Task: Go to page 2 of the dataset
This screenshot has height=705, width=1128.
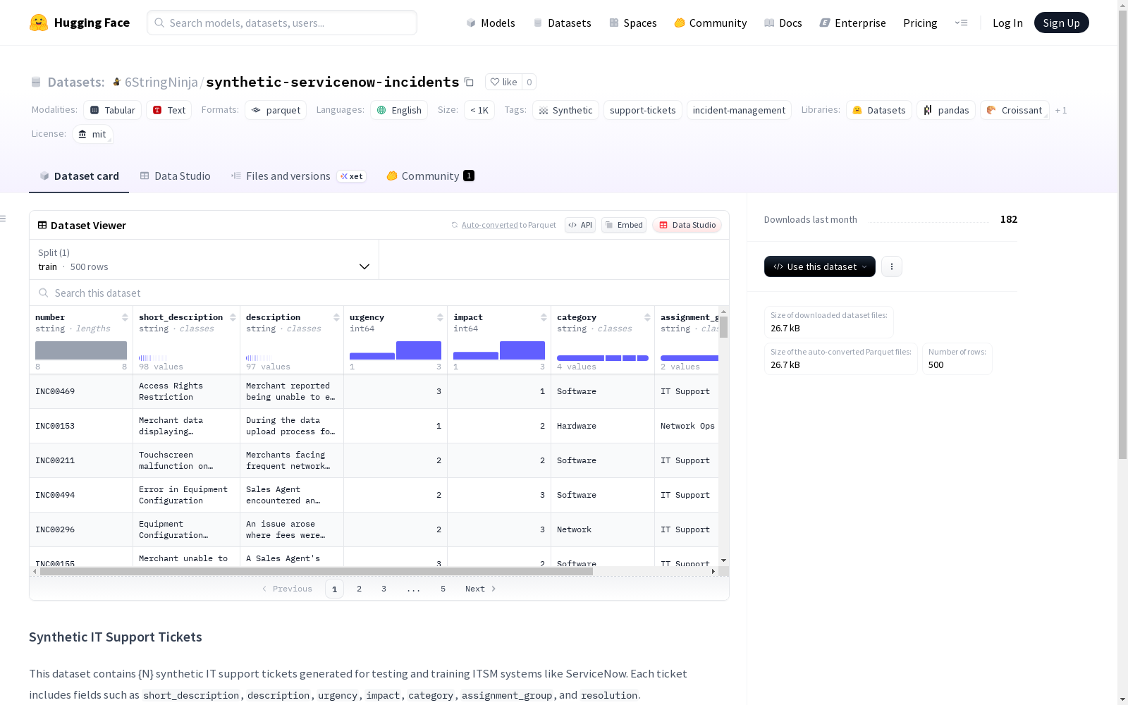Action: (360, 589)
